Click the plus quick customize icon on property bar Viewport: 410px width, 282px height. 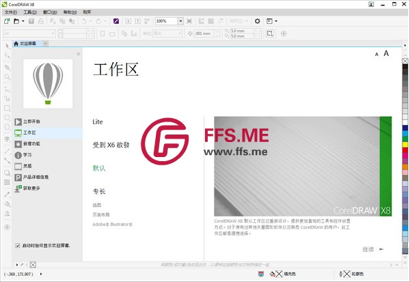284,33
